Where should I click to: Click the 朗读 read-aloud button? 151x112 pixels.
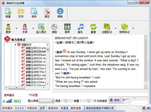(x=115, y=100)
